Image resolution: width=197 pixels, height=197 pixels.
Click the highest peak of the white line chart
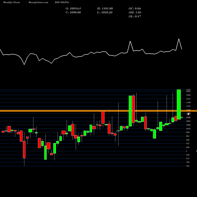[x=179, y=39]
